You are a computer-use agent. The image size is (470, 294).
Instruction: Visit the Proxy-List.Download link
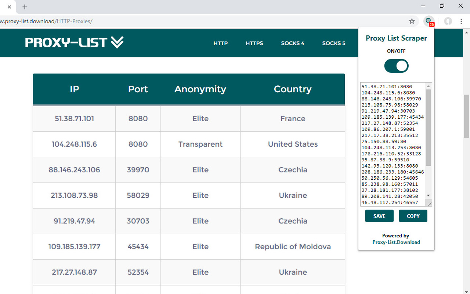[396, 242]
